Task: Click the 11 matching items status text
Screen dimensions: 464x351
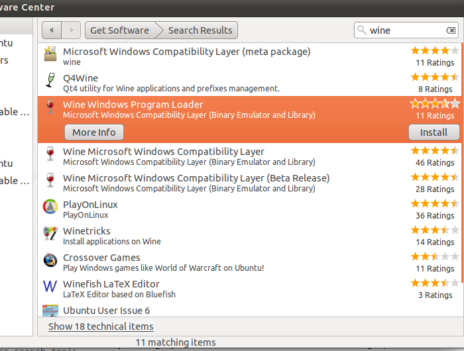Action: click(x=176, y=342)
